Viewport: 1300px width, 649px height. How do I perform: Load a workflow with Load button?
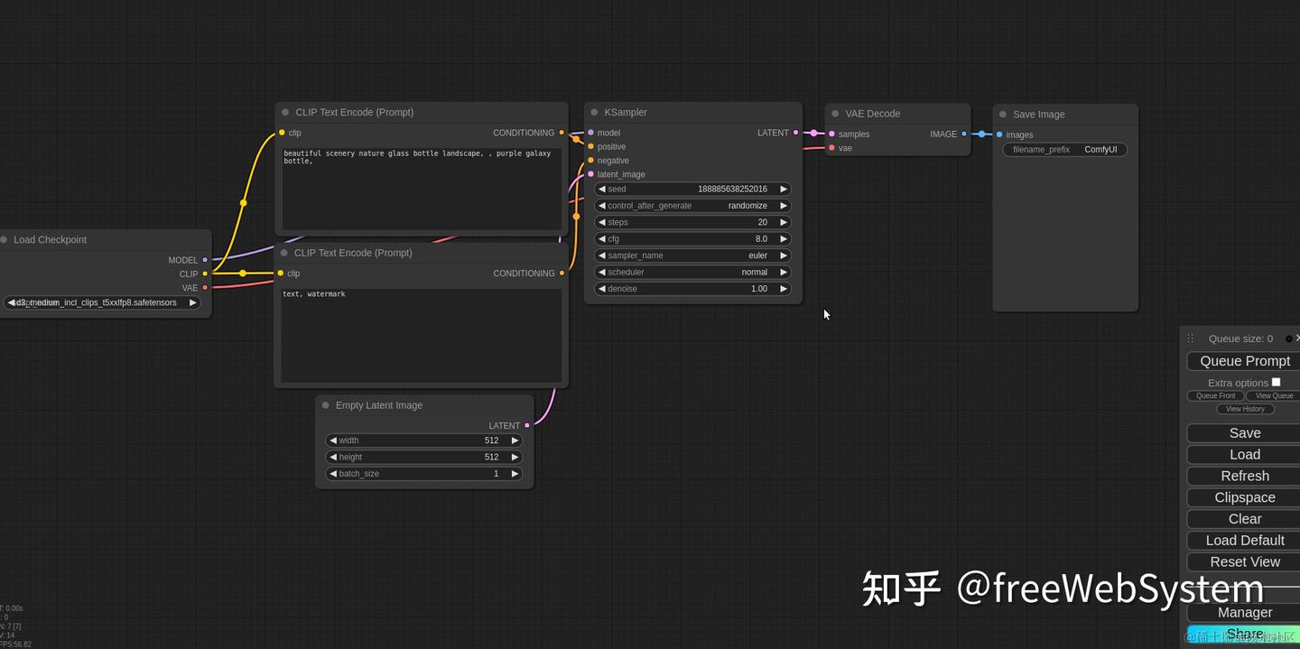1244,455
